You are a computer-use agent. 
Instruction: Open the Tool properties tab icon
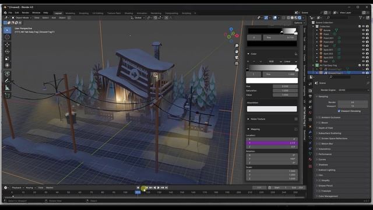tap(310, 84)
